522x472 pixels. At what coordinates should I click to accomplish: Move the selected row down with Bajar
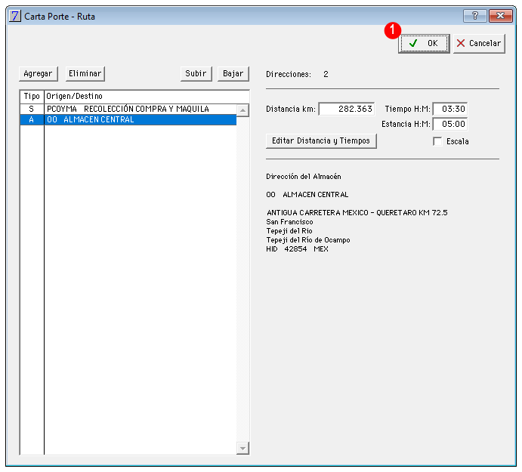click(233, 73)
